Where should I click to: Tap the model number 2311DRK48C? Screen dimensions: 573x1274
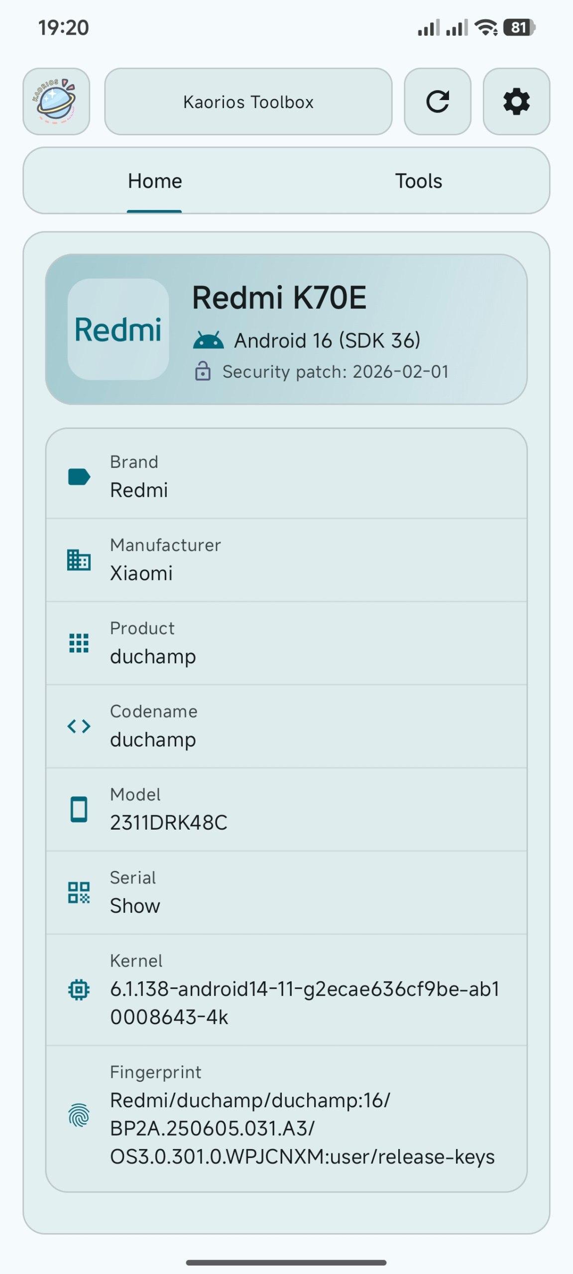[x=168, y=823]
